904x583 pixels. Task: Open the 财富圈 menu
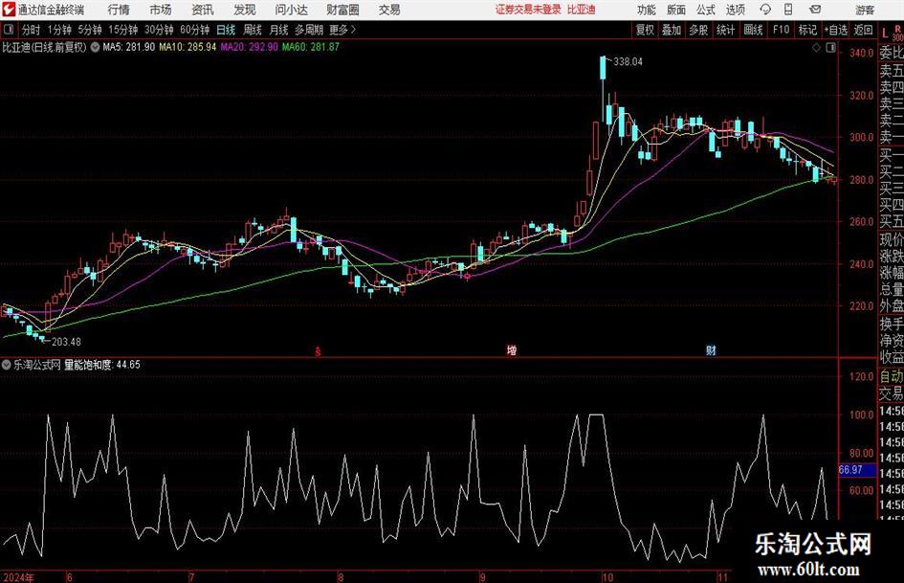[x=342, y=10]
